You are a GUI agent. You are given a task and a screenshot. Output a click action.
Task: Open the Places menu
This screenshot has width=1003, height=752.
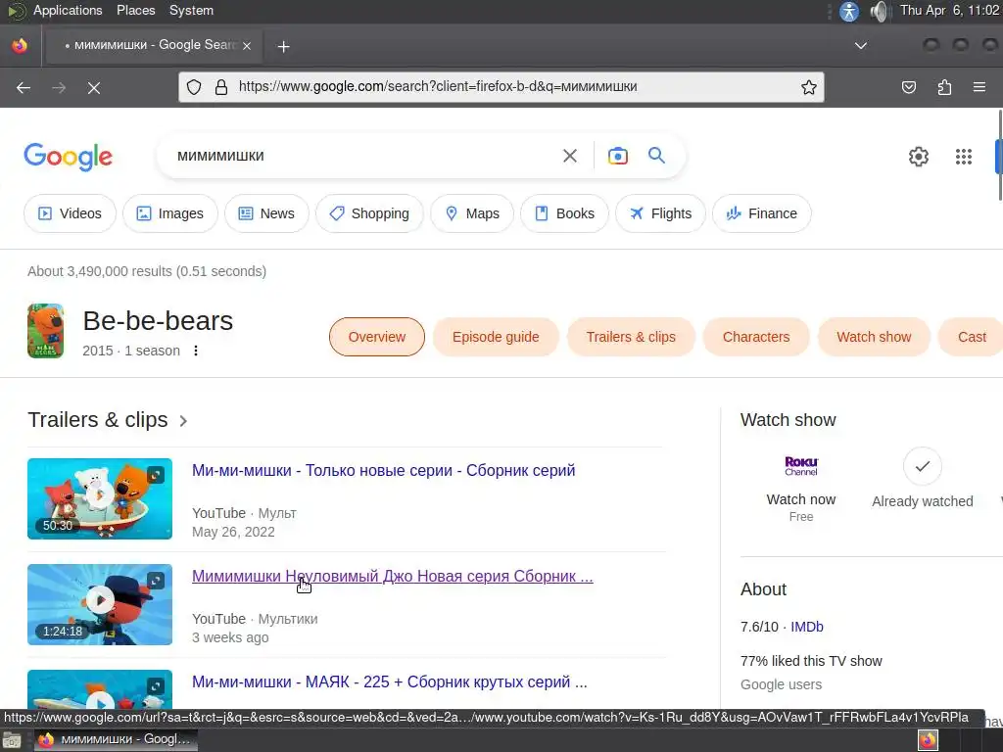point(135,10)
